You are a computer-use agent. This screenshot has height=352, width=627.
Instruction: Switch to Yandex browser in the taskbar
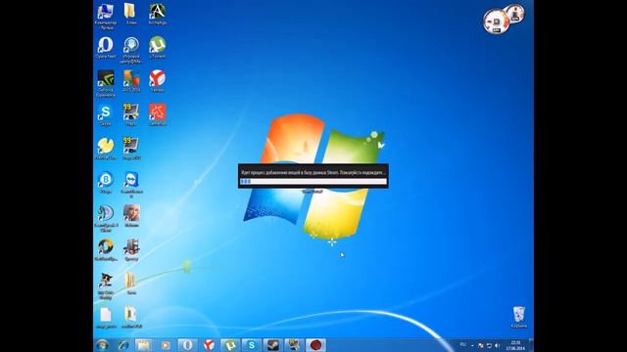point(209,345)
